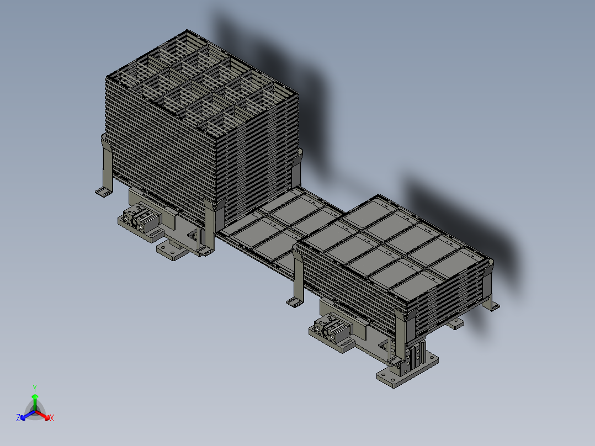
Task: Click the Y axis label
Action: (x=35, y=389)
